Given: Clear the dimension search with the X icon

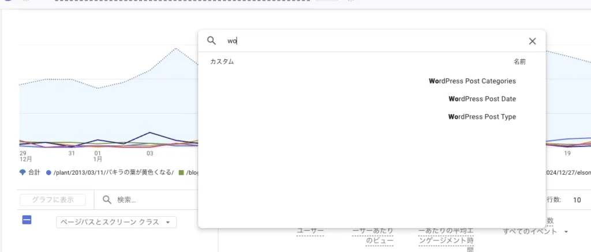Looking at the screenshot, I should click(x=532, y=41).
